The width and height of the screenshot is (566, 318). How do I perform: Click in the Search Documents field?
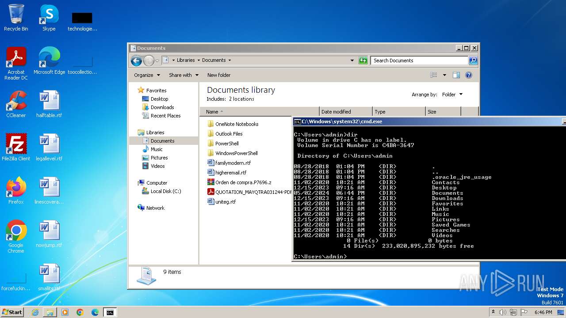pos(419,61)
